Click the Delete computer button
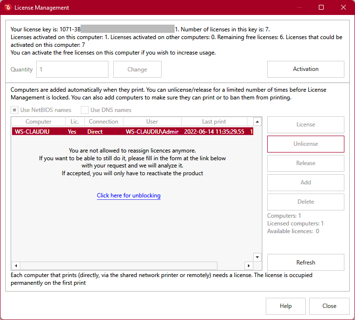This screenshot has height=320, width=355. pos(306,202)
